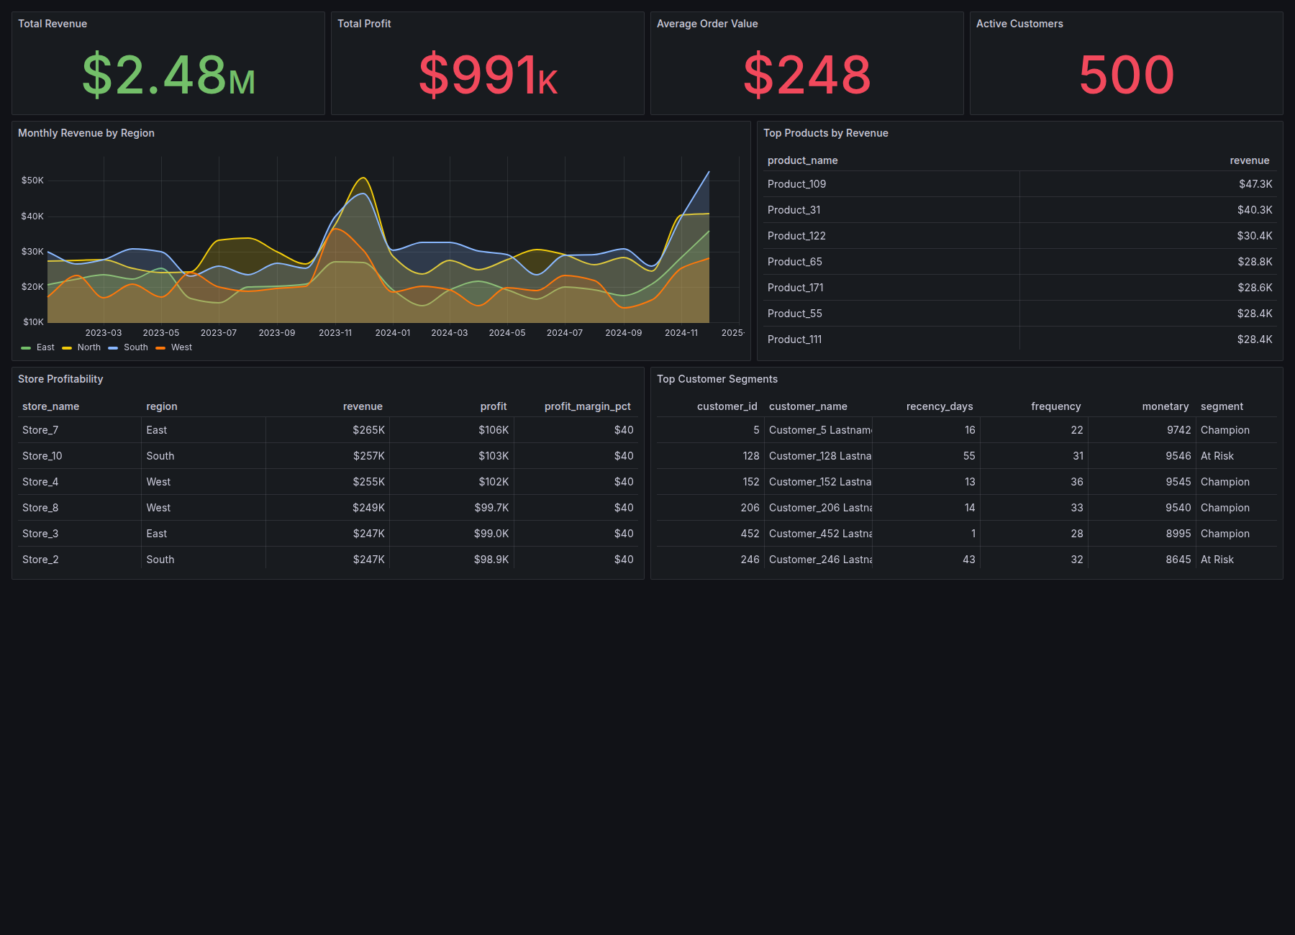Click the North legend yellow color swatch
Screen dimensions: 1295x935
click(67, 348)
